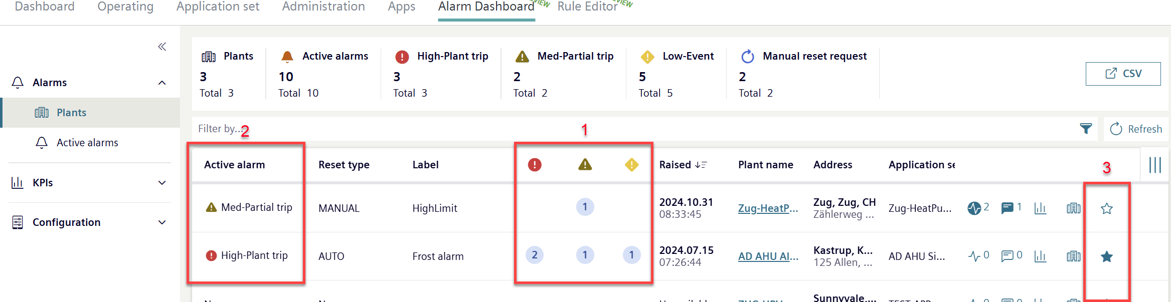The image size is (1171, 302).
Task: Export table via CSV button
Action: (x=1123, y=74)
